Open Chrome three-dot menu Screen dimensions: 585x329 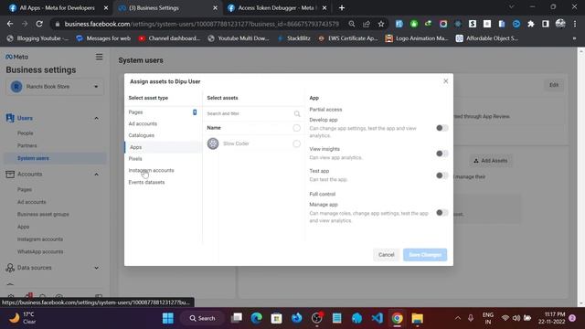tap(575, 24)
